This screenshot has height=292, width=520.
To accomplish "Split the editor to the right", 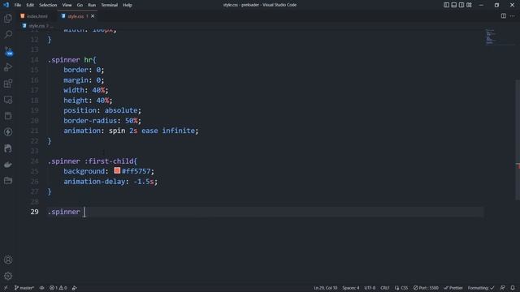I will (504, 16).
